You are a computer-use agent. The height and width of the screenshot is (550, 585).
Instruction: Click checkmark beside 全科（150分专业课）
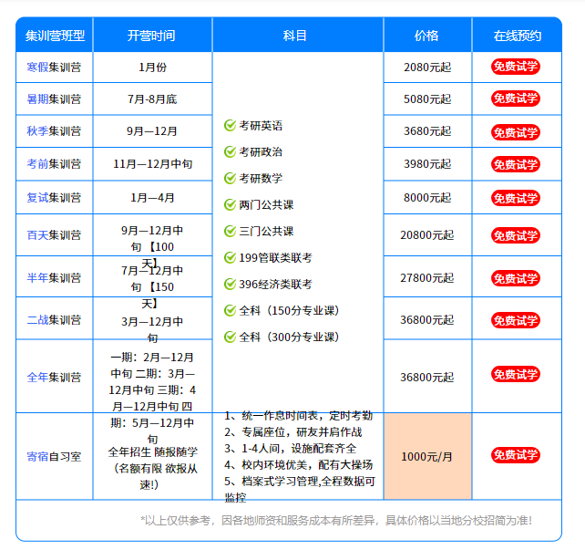pyautogui.click(x=230, y=311)
